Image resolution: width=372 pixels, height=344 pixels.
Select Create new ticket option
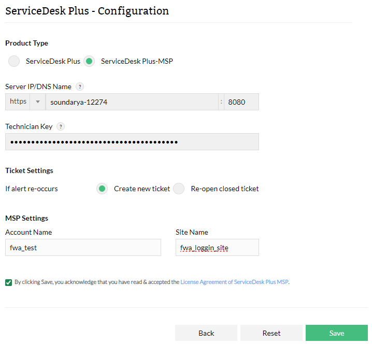pos(103,189)
